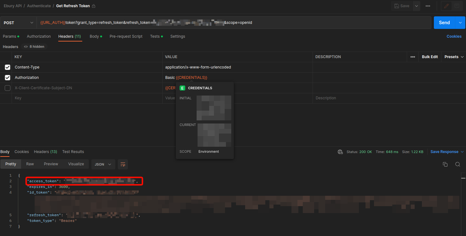
Task: Uncheck the Authorization header checkbox
Action: (8, 78)
